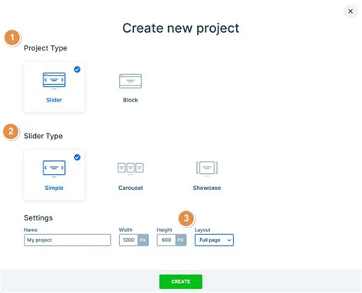
Task: Click the PX unit beside Height
Action: point(181,240)
